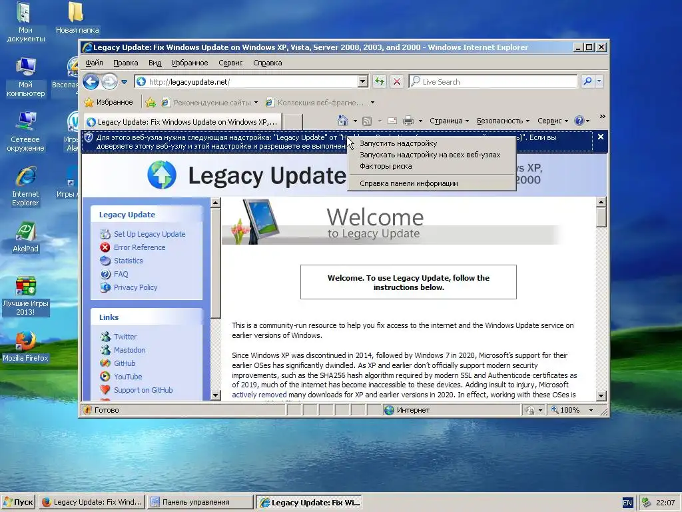Select the Legacy Update browser tab
The image size is (682, 512).
[182, 122]
